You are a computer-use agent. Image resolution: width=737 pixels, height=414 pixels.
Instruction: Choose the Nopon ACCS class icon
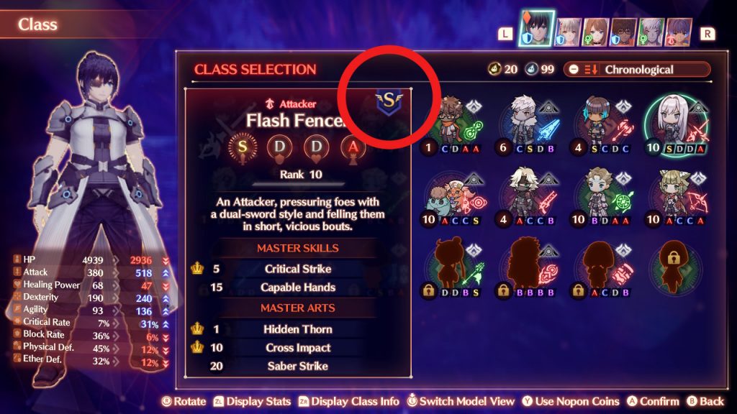point(453,197)
